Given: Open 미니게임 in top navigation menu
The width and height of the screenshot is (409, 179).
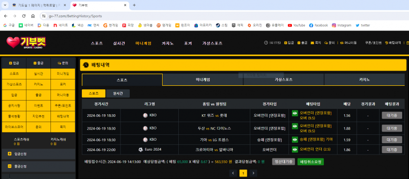Looking at the screenshot, I should click(143, 43).
